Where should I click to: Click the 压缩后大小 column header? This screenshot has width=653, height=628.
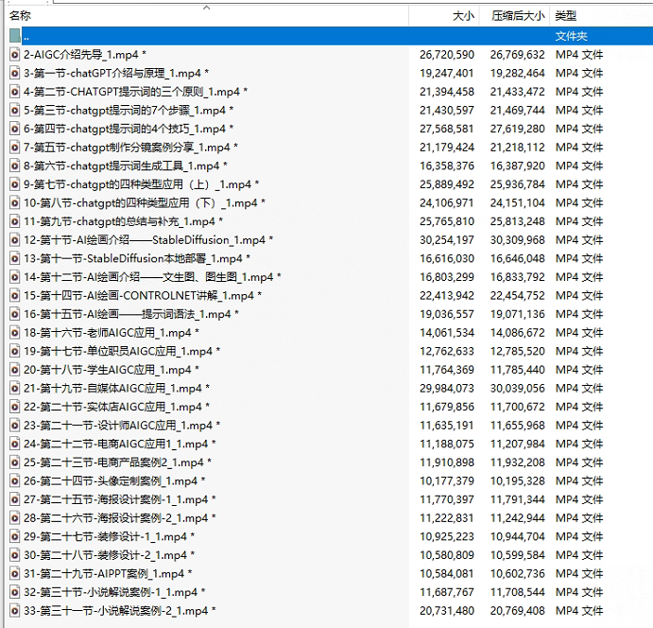click(x=518, y=16)
